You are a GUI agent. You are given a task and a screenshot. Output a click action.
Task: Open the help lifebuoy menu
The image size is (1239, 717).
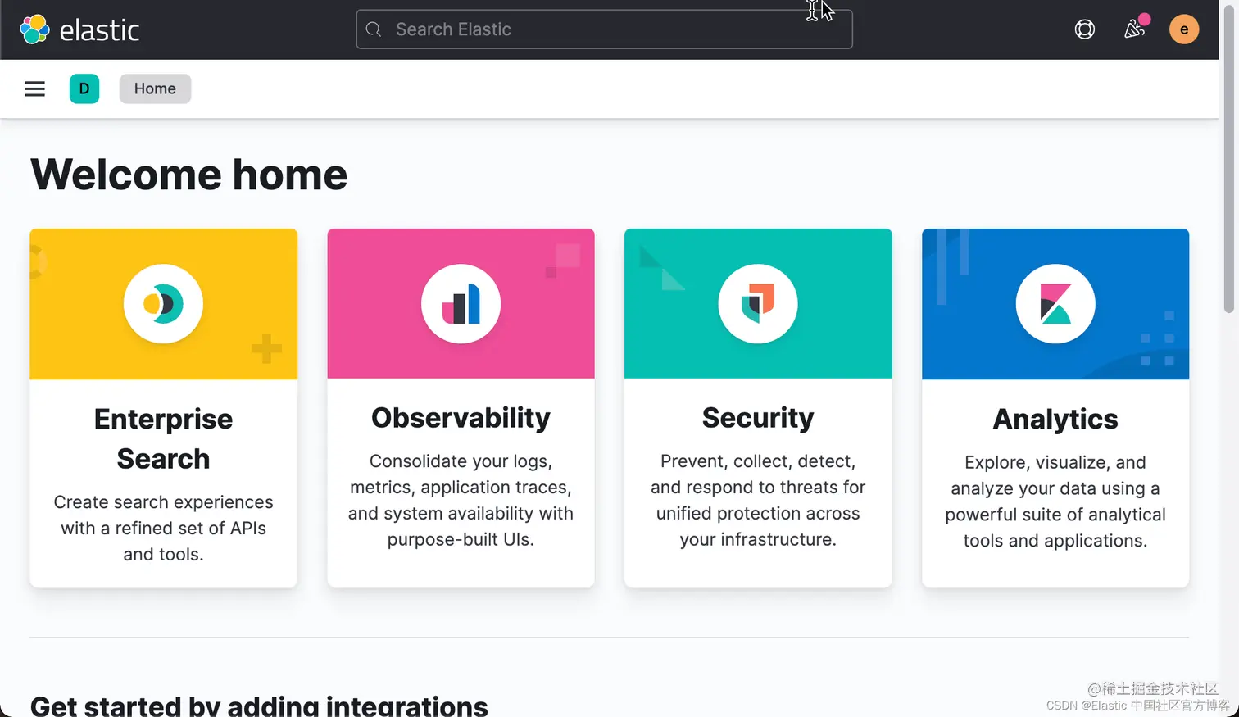tap(1084, 29)
